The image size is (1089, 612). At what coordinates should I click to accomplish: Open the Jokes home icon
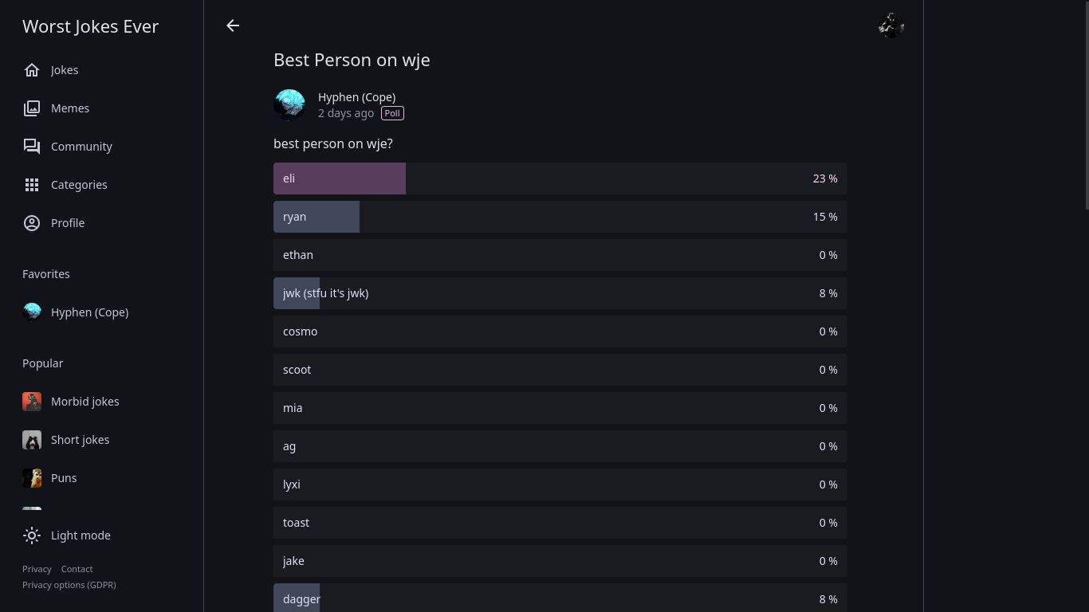click(32, 70)
